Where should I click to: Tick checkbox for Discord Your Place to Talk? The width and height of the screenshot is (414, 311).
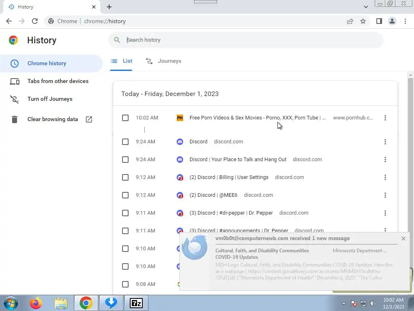point(125,160)
